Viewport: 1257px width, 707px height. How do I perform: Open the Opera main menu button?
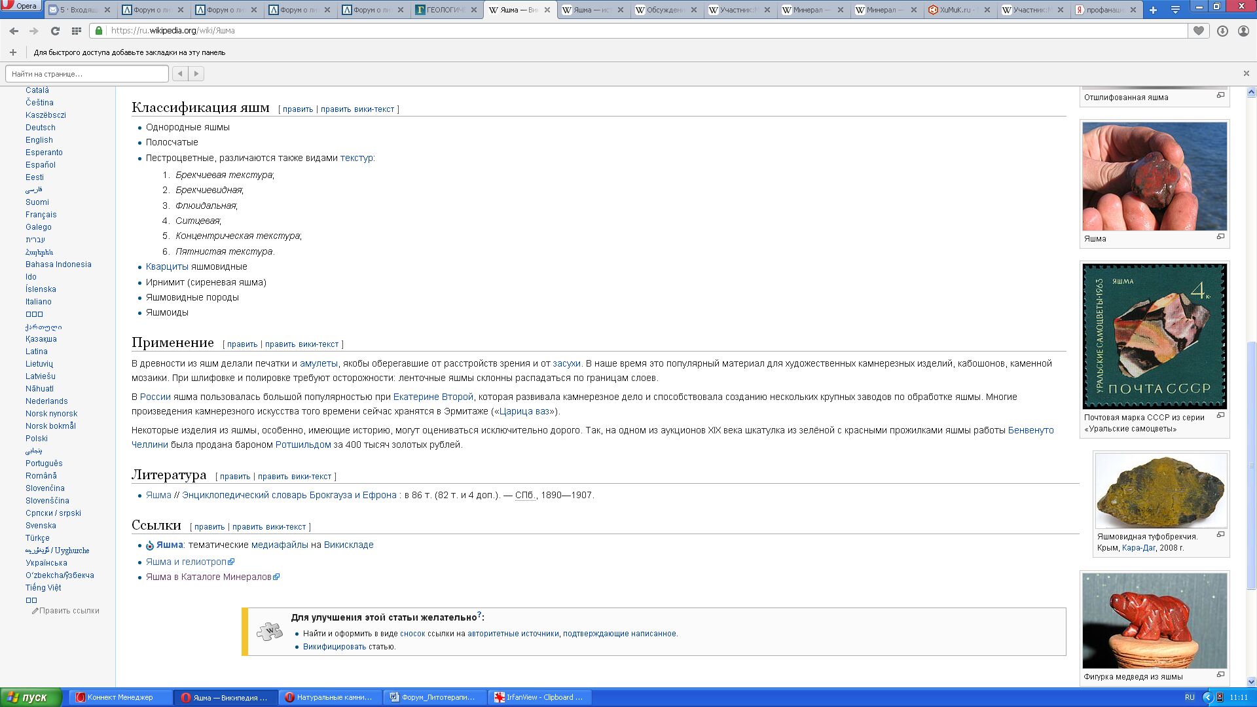[x=20, y=7]
